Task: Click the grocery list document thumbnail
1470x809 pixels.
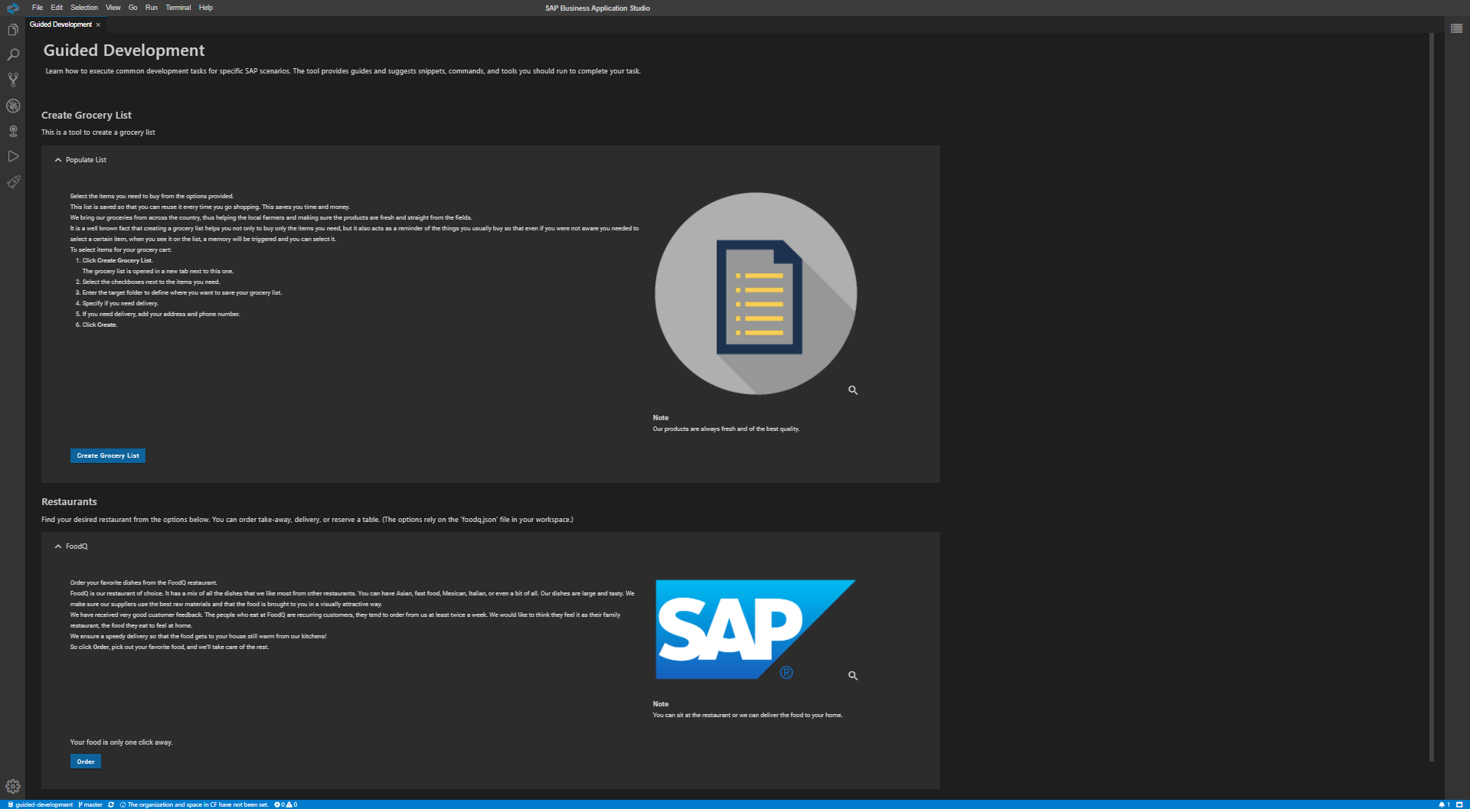Action: [756, 294]
